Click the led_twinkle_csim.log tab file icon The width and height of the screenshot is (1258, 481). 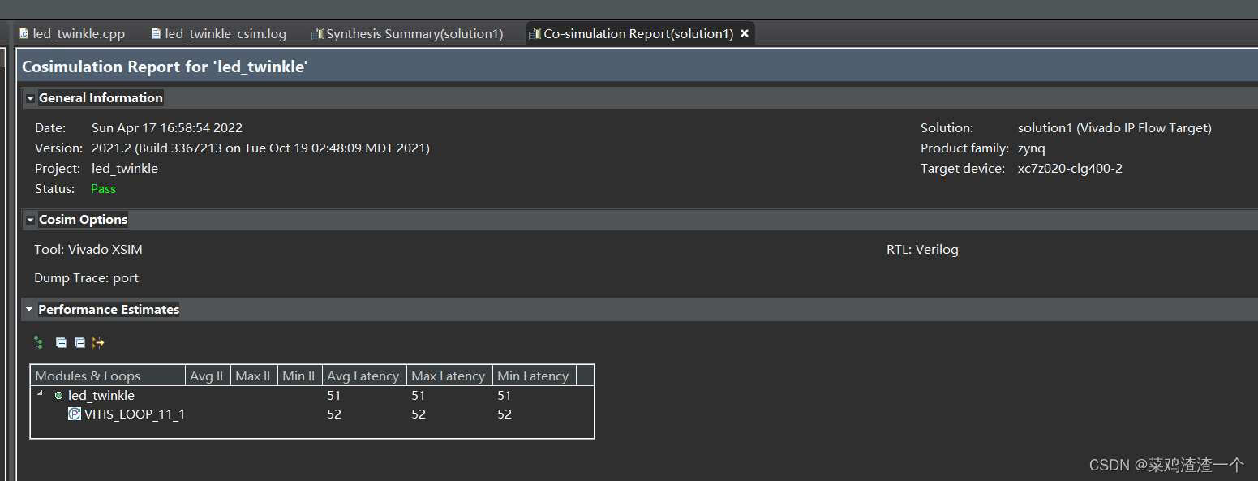pyautogui.click(x=156, y=33)
